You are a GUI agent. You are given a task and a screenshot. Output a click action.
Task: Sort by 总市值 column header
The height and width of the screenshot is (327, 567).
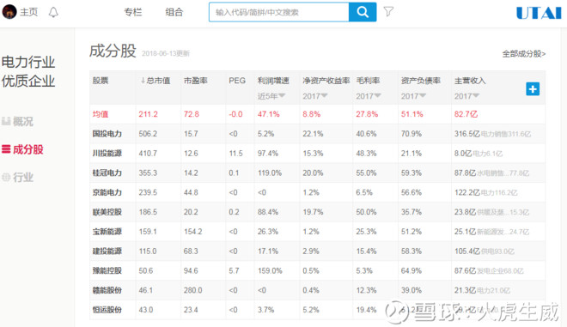click(x=155, y=81)
